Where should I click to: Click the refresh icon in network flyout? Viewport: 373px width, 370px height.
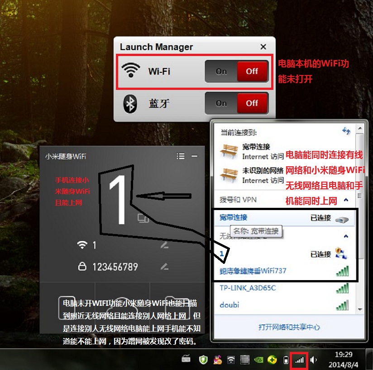(346, 131)
